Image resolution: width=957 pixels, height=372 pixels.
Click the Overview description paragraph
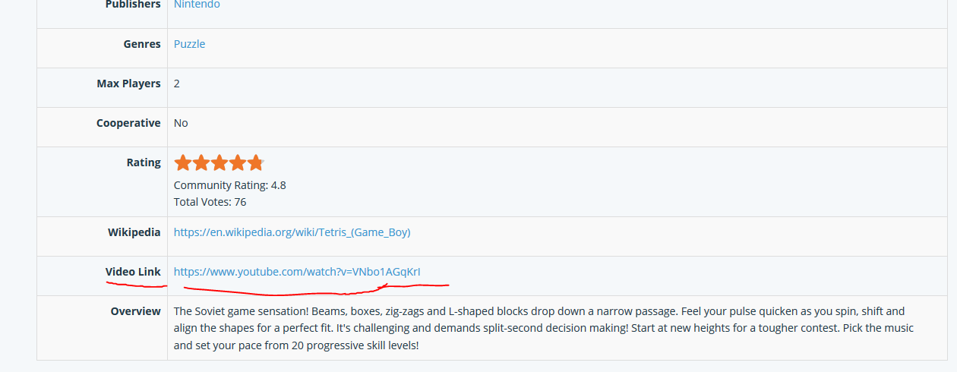coord(544,328)
